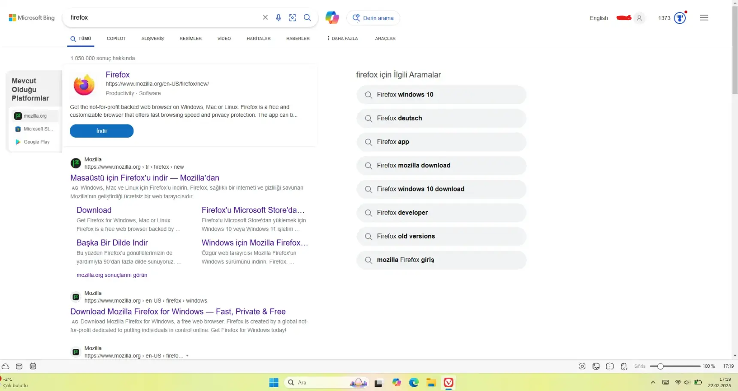738x391 pixels.
Task: Switch language to English
Action: (x=599, y=18)
